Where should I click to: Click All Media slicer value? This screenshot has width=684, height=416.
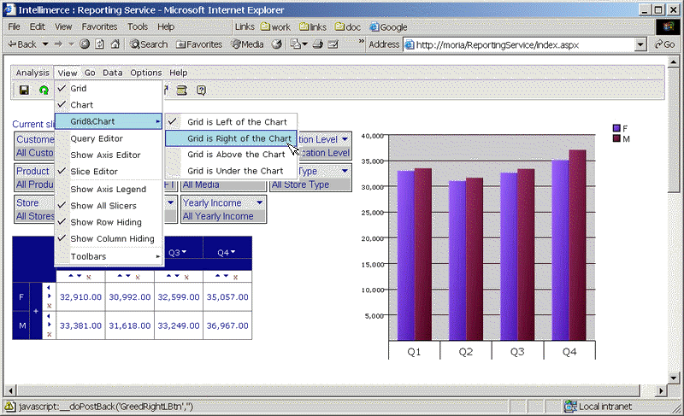click(x=201, y=185)
